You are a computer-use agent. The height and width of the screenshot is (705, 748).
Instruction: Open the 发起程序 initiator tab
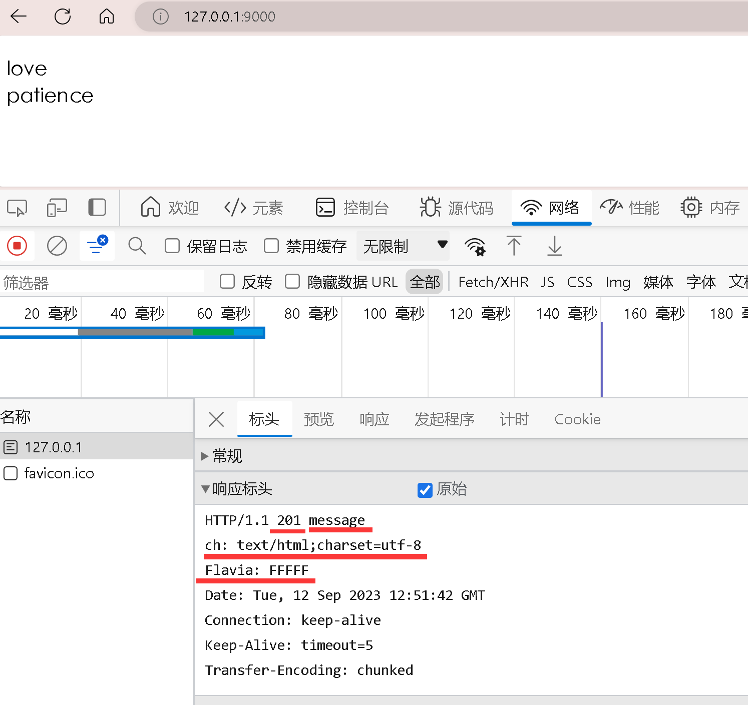tap(444, 419)
